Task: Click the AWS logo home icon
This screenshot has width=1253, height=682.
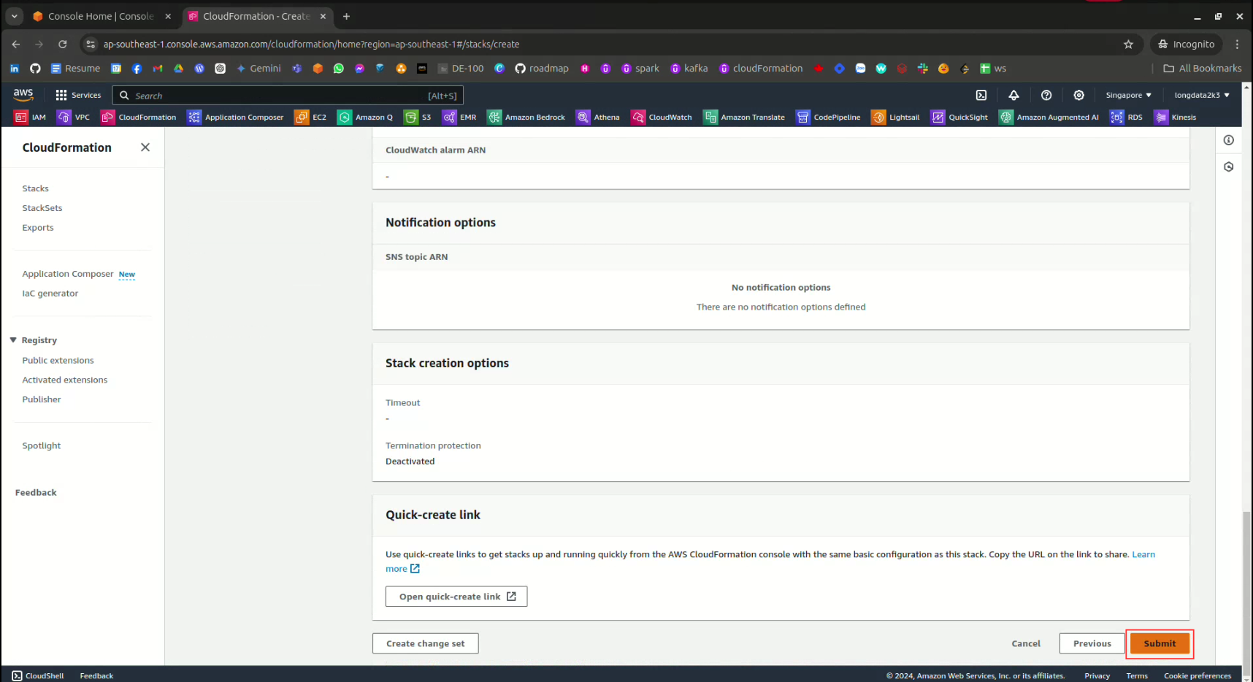Action: [23, 94]
